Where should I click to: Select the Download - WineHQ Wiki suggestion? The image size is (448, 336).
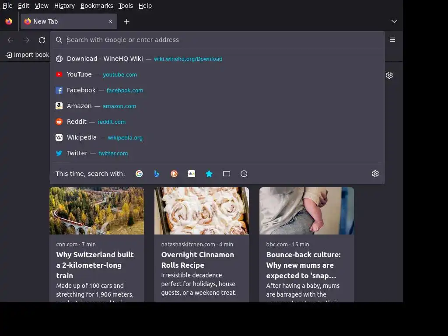click(x=217, y=59)
